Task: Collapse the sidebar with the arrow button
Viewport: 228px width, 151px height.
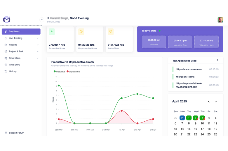Action: [x=42, y=20]
